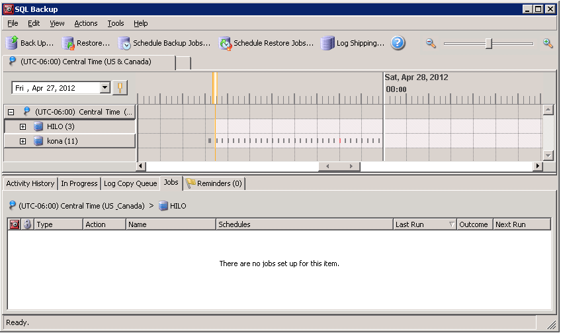Switch to the In Progress tab

(x=79, y=183)
